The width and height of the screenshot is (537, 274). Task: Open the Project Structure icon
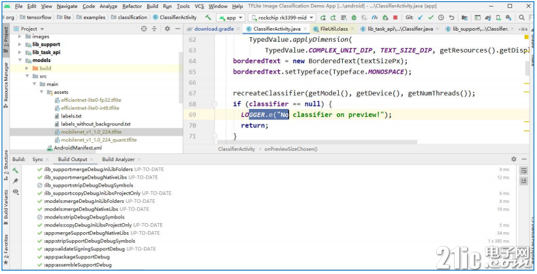tap(464, 18)
